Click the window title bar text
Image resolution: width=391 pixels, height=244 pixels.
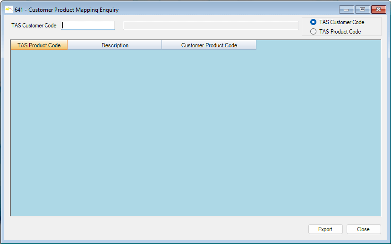pos(67,9)
